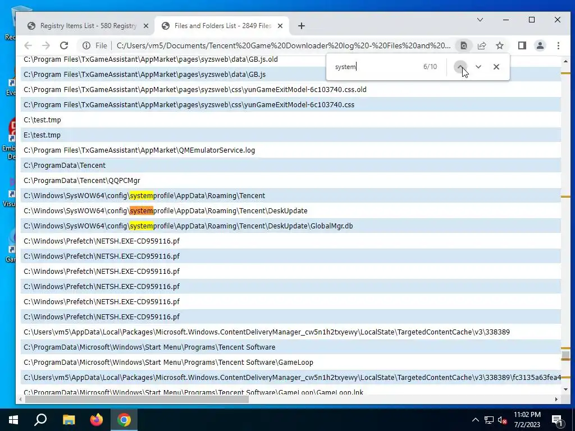The width and height of the screenshot is (575, 431).
Task: Open the Windows Start button
Action: (x=13, y=420)
